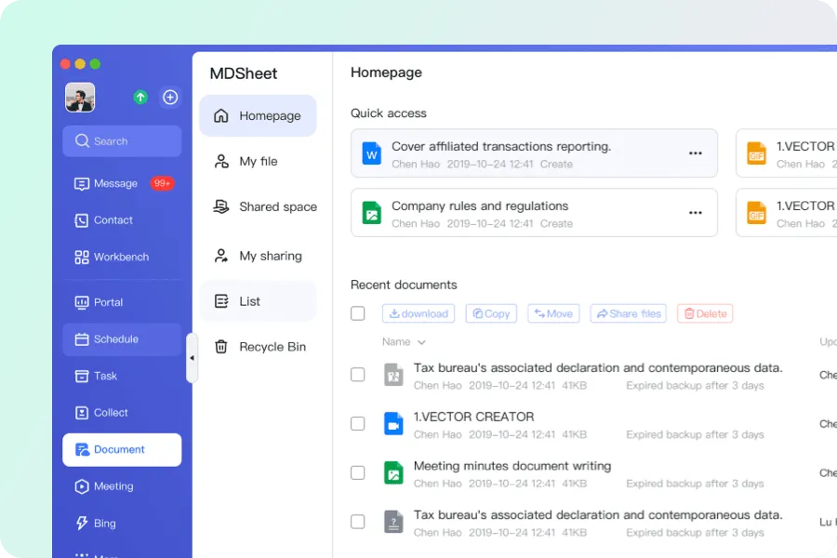837x558 pixels.
Task: Check the last Tax bureau's declaration row
Action: pos(358,522)
